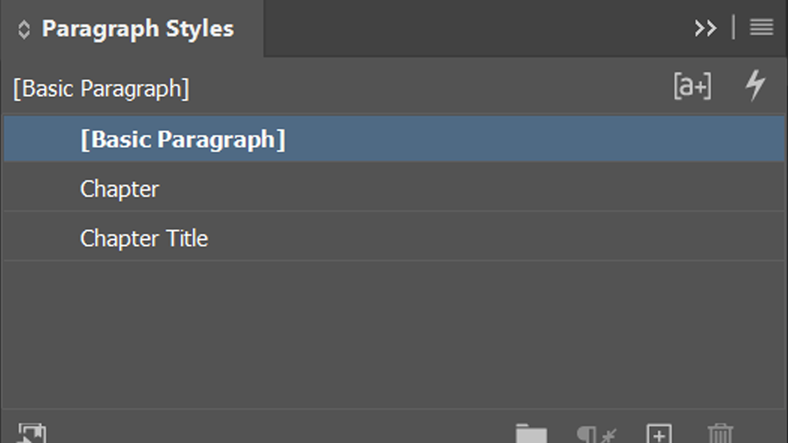Select the Chapter Title paragraph style
The width and height of the screenshot is (788, 443).
tap(144, 239)
